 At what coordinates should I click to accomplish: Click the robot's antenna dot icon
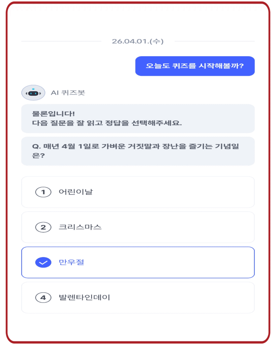pyautogui.click(x=33, y=88)
